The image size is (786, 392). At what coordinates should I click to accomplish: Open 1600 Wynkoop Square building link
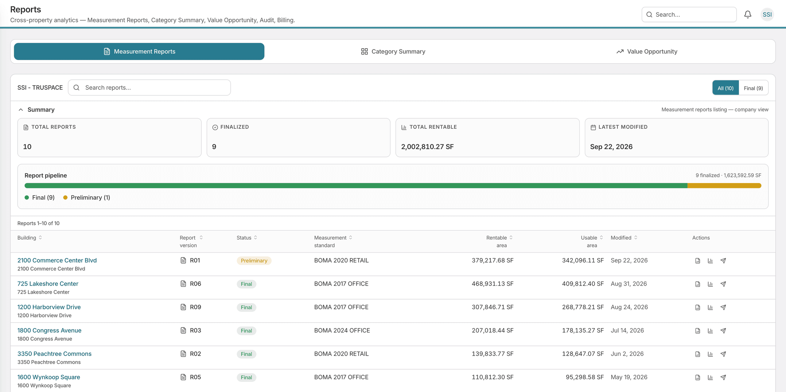click(x=49, y=377)
